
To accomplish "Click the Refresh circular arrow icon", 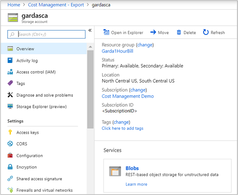I will tap(206, 32).
